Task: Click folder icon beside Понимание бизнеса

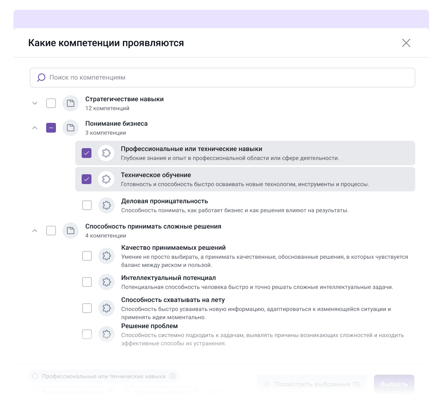Action: pos(71,128)
